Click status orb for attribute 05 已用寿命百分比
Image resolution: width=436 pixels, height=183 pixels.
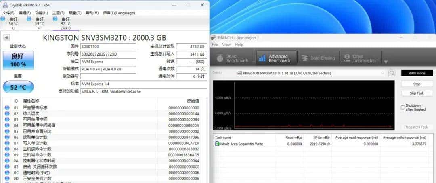[7, 131]
